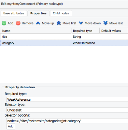Viewport: 128px width, 130px height.
Task: Select the category property row
Action: 64,43
